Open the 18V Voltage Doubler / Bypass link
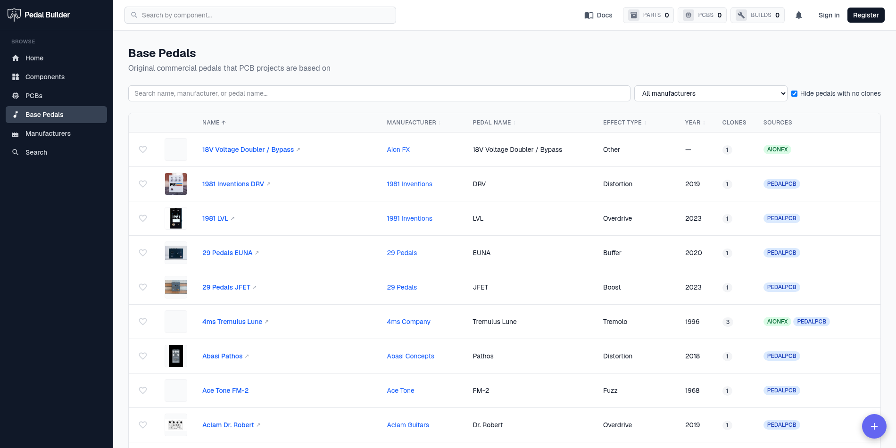 tap(248, 149)
